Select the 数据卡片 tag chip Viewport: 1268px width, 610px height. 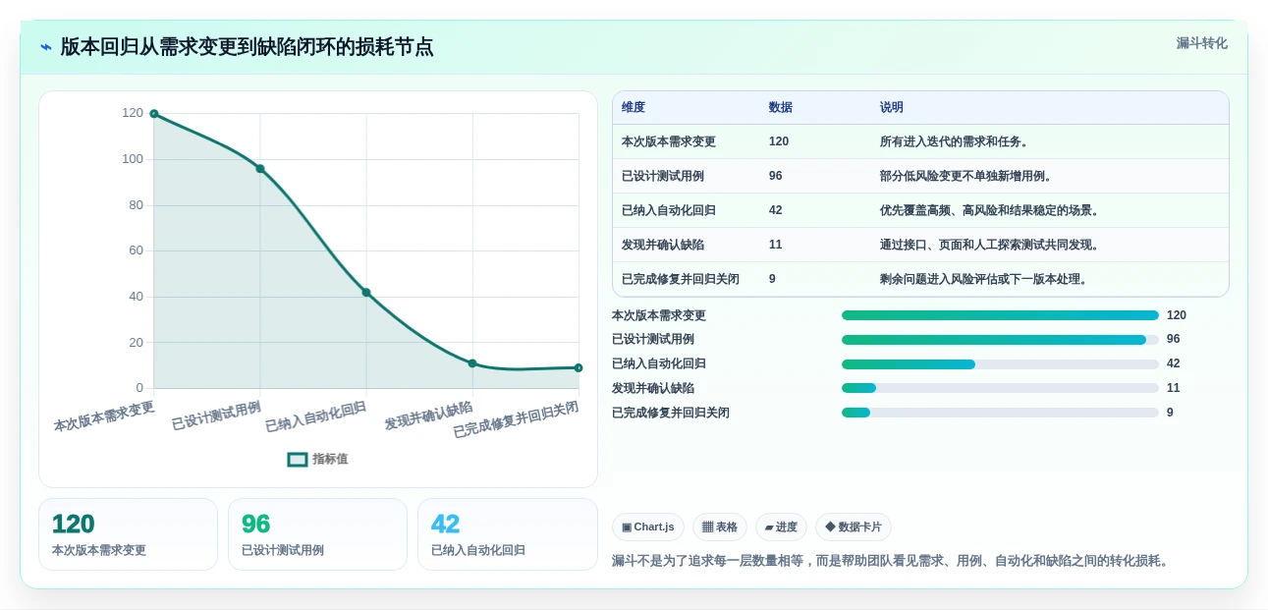tap(854, 527)
